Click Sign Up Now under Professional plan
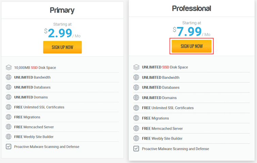Viewport: 257px width, 163px height. [192, 46]
